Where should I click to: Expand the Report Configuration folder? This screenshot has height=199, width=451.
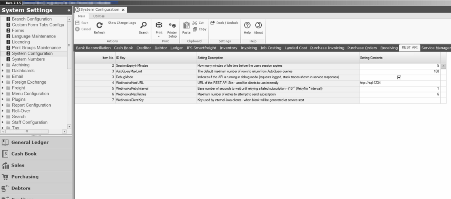point(3,105)
